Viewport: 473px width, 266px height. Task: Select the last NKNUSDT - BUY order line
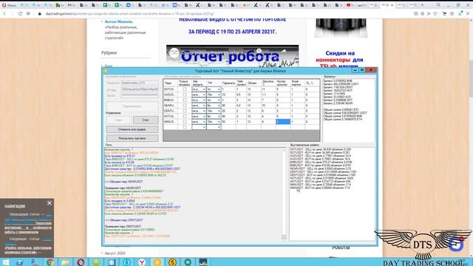coord(320,188)
